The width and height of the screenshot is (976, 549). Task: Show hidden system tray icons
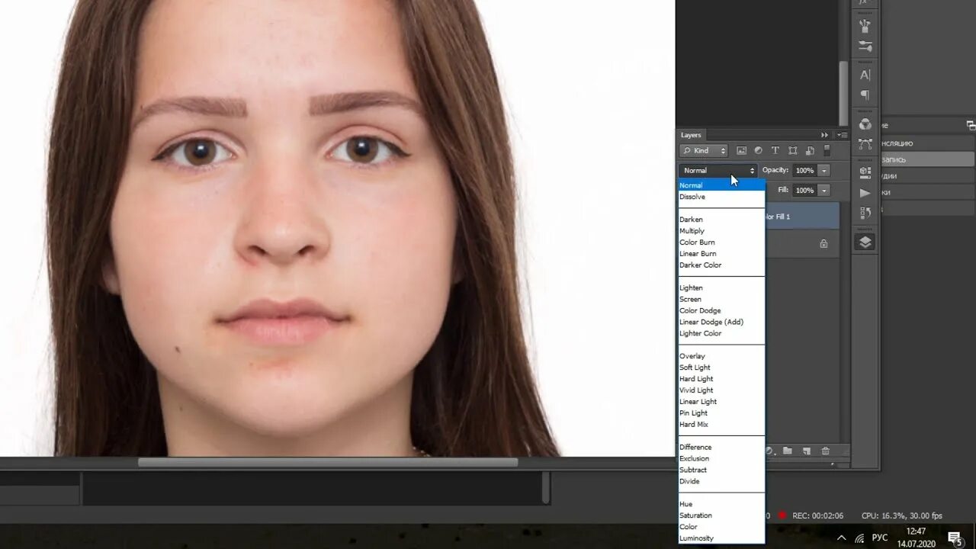click(x=842, y=538)
